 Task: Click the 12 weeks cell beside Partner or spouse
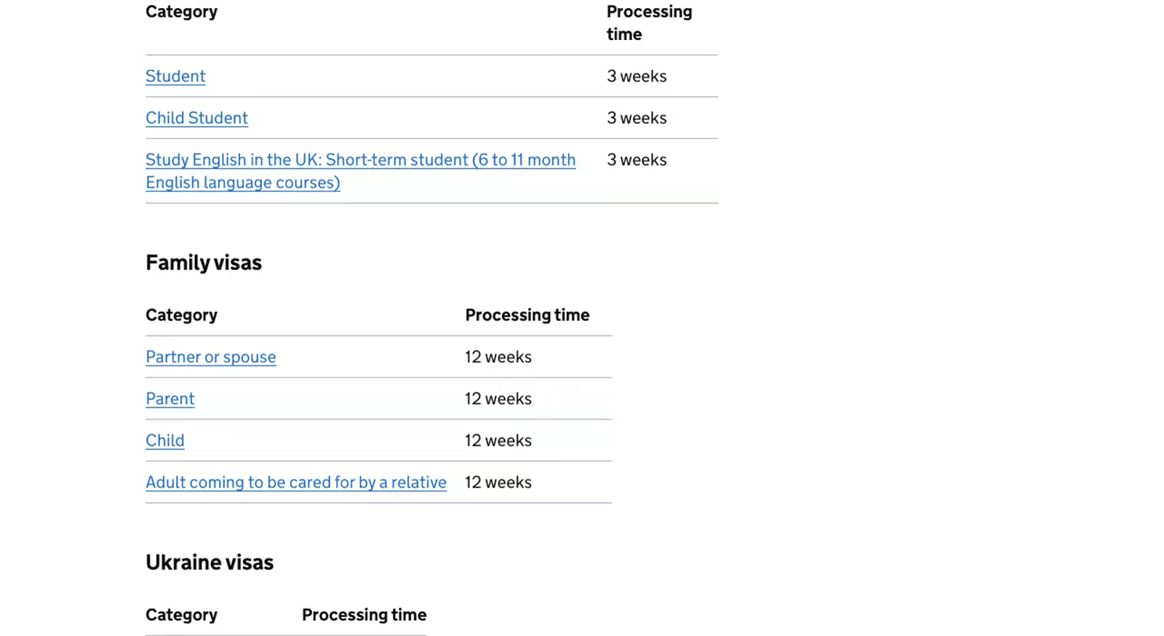[498, 357]
